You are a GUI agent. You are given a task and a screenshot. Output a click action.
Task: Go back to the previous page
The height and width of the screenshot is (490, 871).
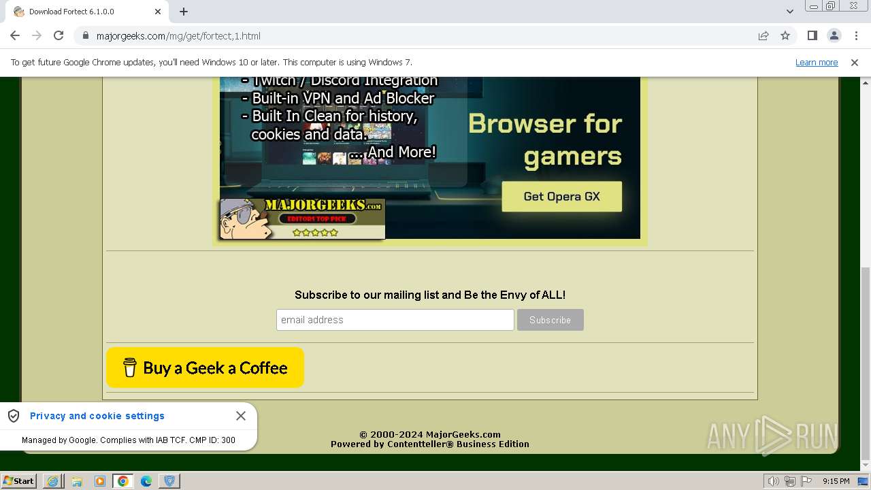pos(15,35)
